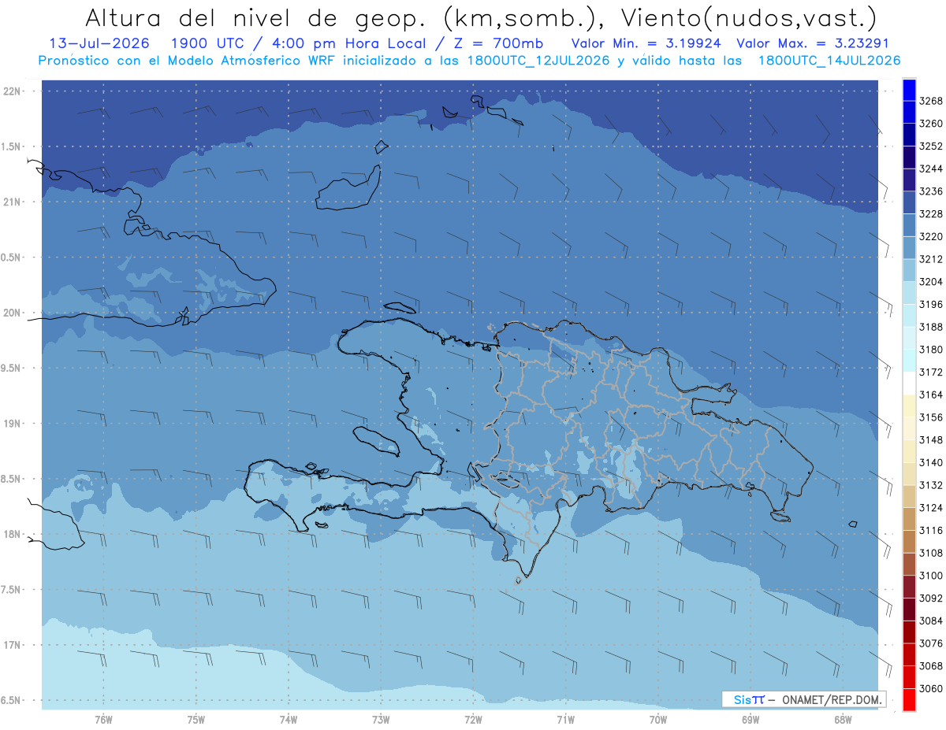
Task: Click colorbar value '3100'
Action: [931, 576]
